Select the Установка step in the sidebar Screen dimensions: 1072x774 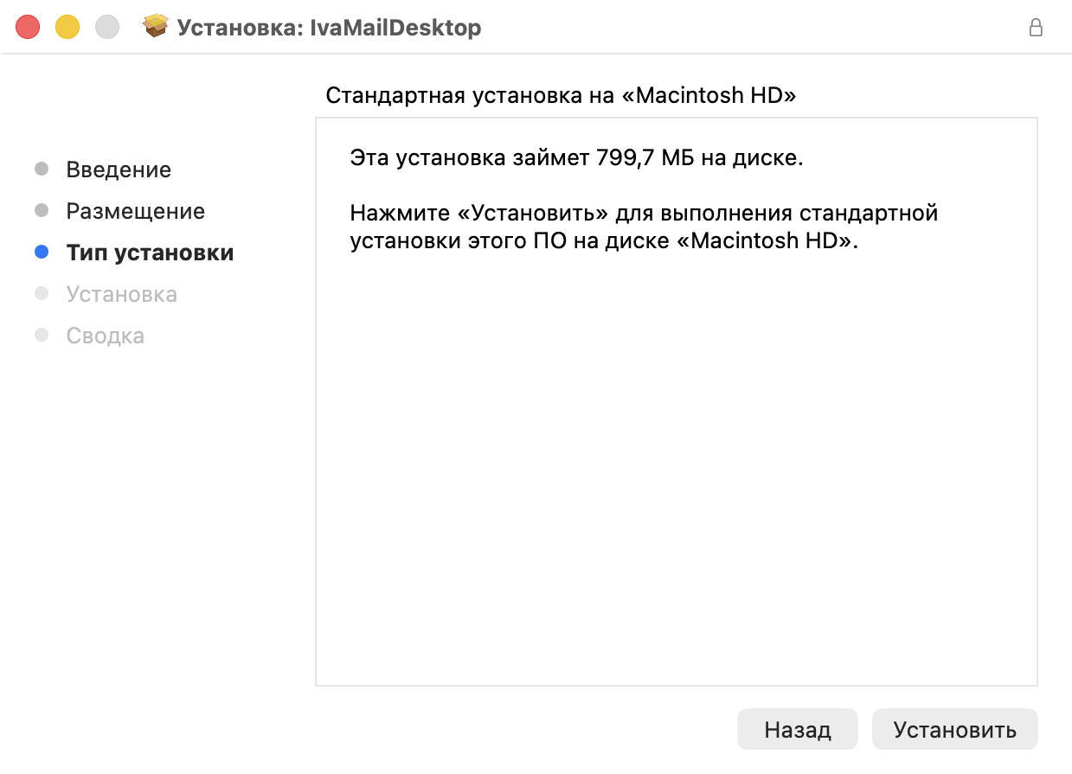pos(121,294)
